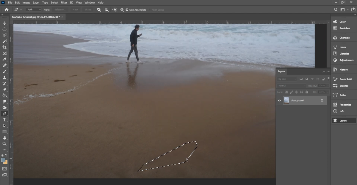Select the History Brush tool
Screen dimensions: 357x185
click(x=4, y=84)
